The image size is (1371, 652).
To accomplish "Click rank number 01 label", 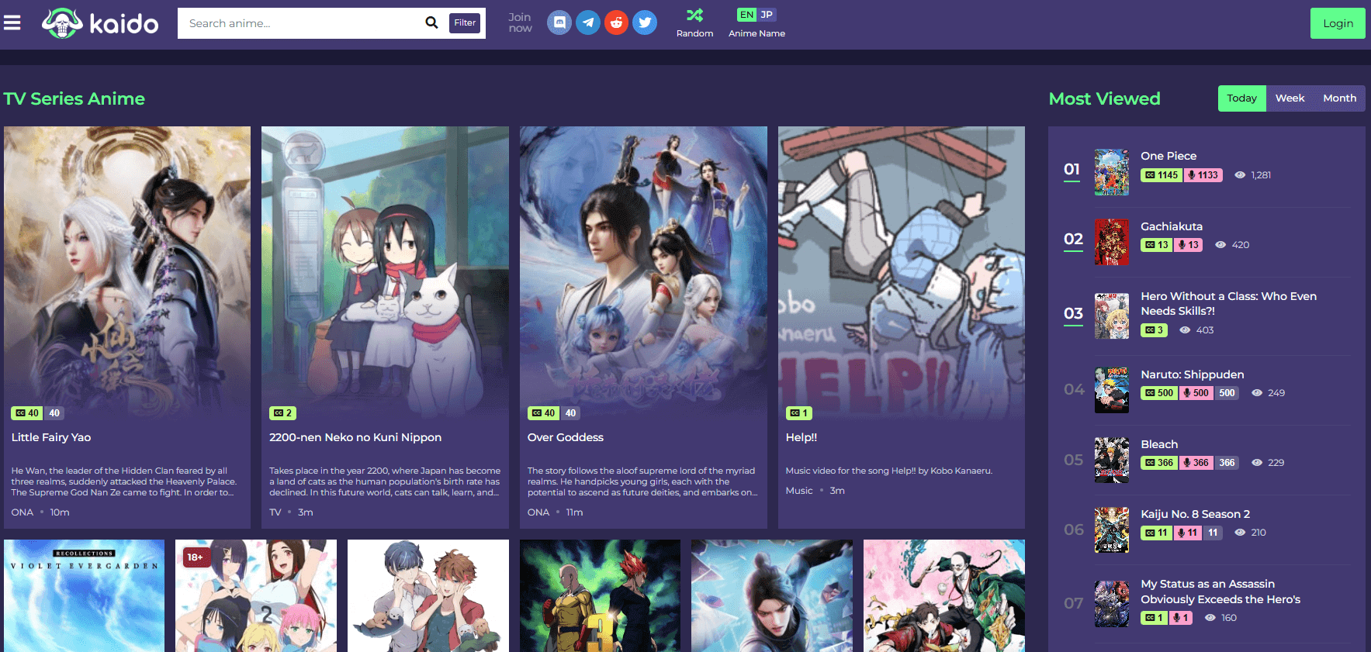I will 1072,169.
